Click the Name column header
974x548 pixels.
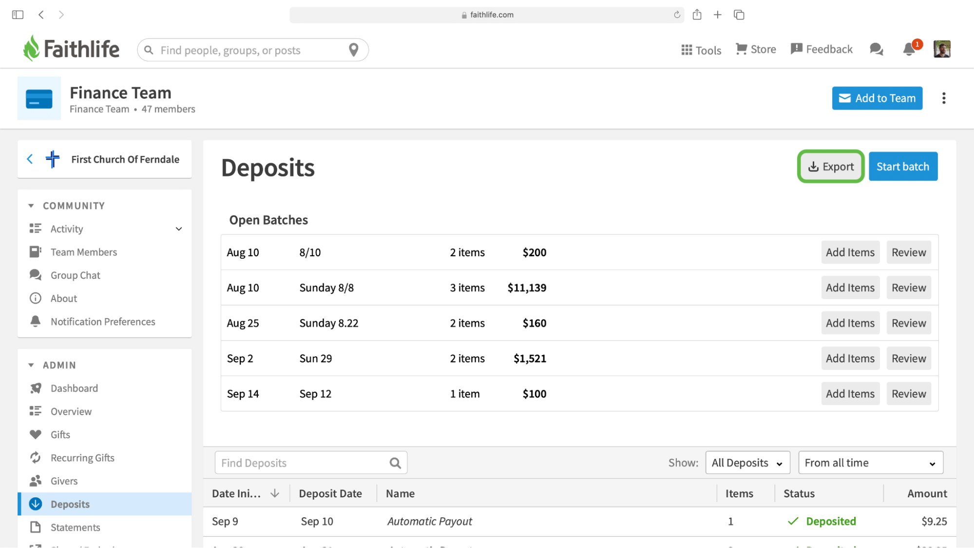tap(400, 493)
